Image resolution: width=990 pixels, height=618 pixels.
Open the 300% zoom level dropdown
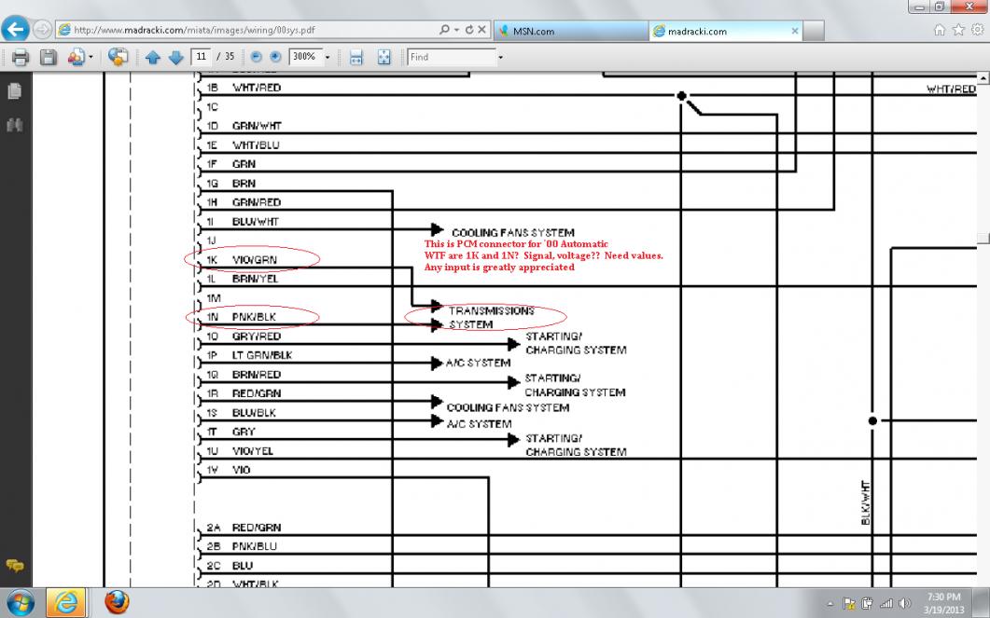(x=328, y=58)
